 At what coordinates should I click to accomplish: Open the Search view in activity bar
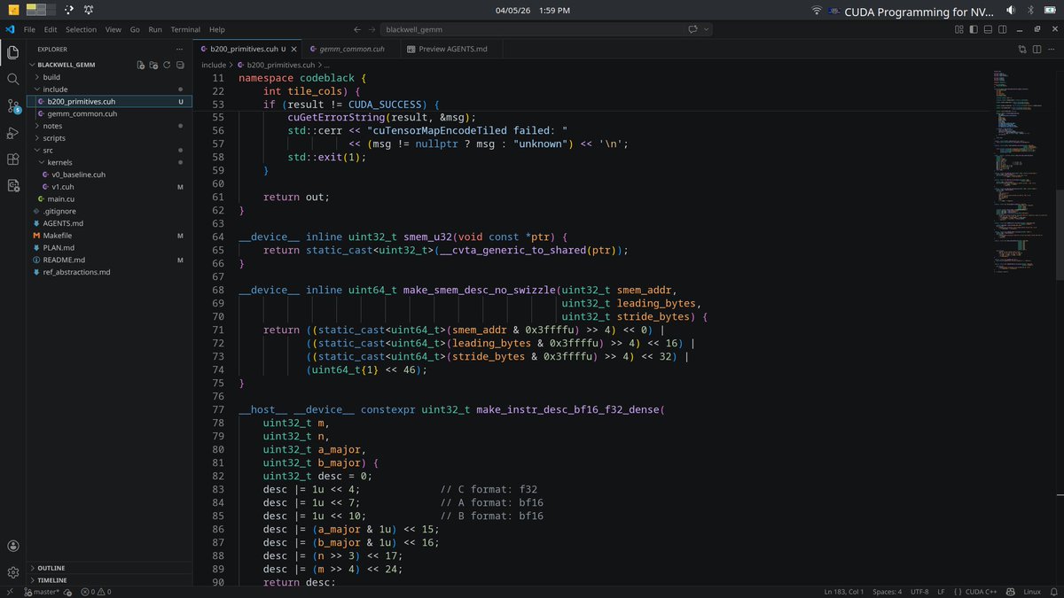(x=12, y=79)
